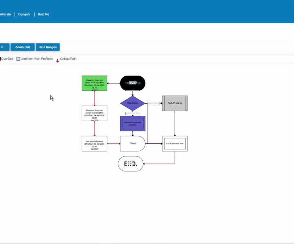Screen dimensions: 294x244
Task: Click the Sub Process connector label
Action: (x=154, y=103)
